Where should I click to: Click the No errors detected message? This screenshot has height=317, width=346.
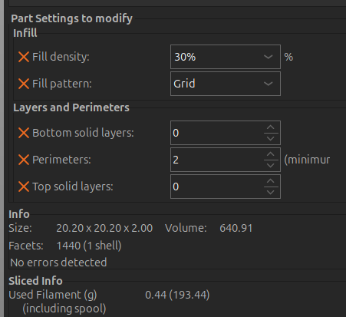[x=58, y=263]
